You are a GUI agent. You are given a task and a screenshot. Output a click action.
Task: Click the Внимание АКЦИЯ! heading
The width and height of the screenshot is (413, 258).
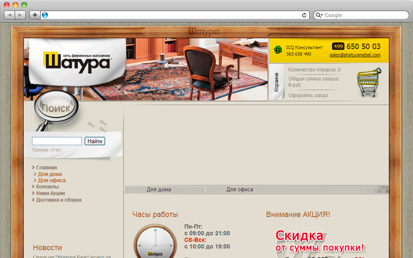coord(298,214)
